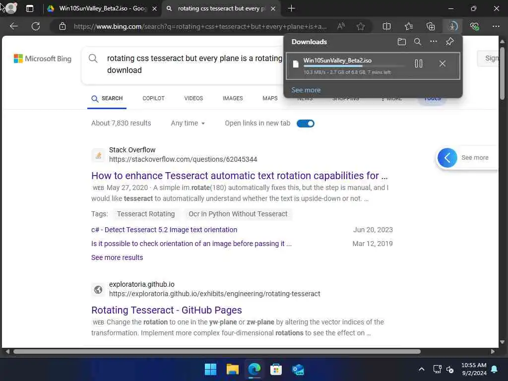Toggle Open links in new tab switch
508x381 pixels.
[x=306, y=124]
